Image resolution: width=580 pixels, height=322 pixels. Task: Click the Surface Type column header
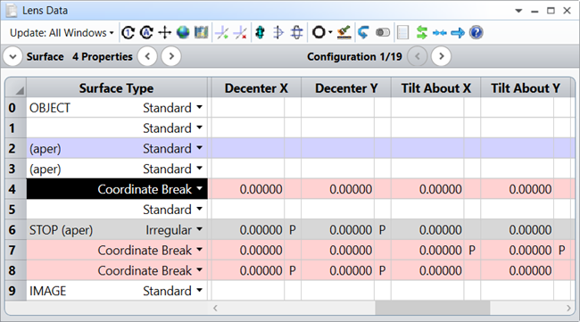pyautogui.click(x=117, y=88)
